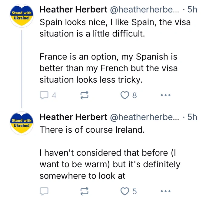
Task: Open the @heatherherbe handle on the first tweet
Action: [x=145, y=10]
